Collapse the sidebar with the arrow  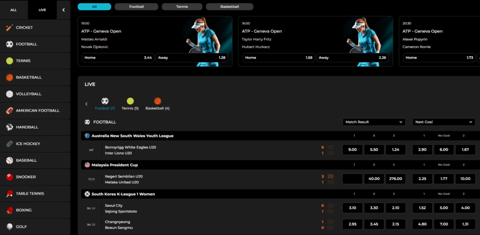[64, 10]
